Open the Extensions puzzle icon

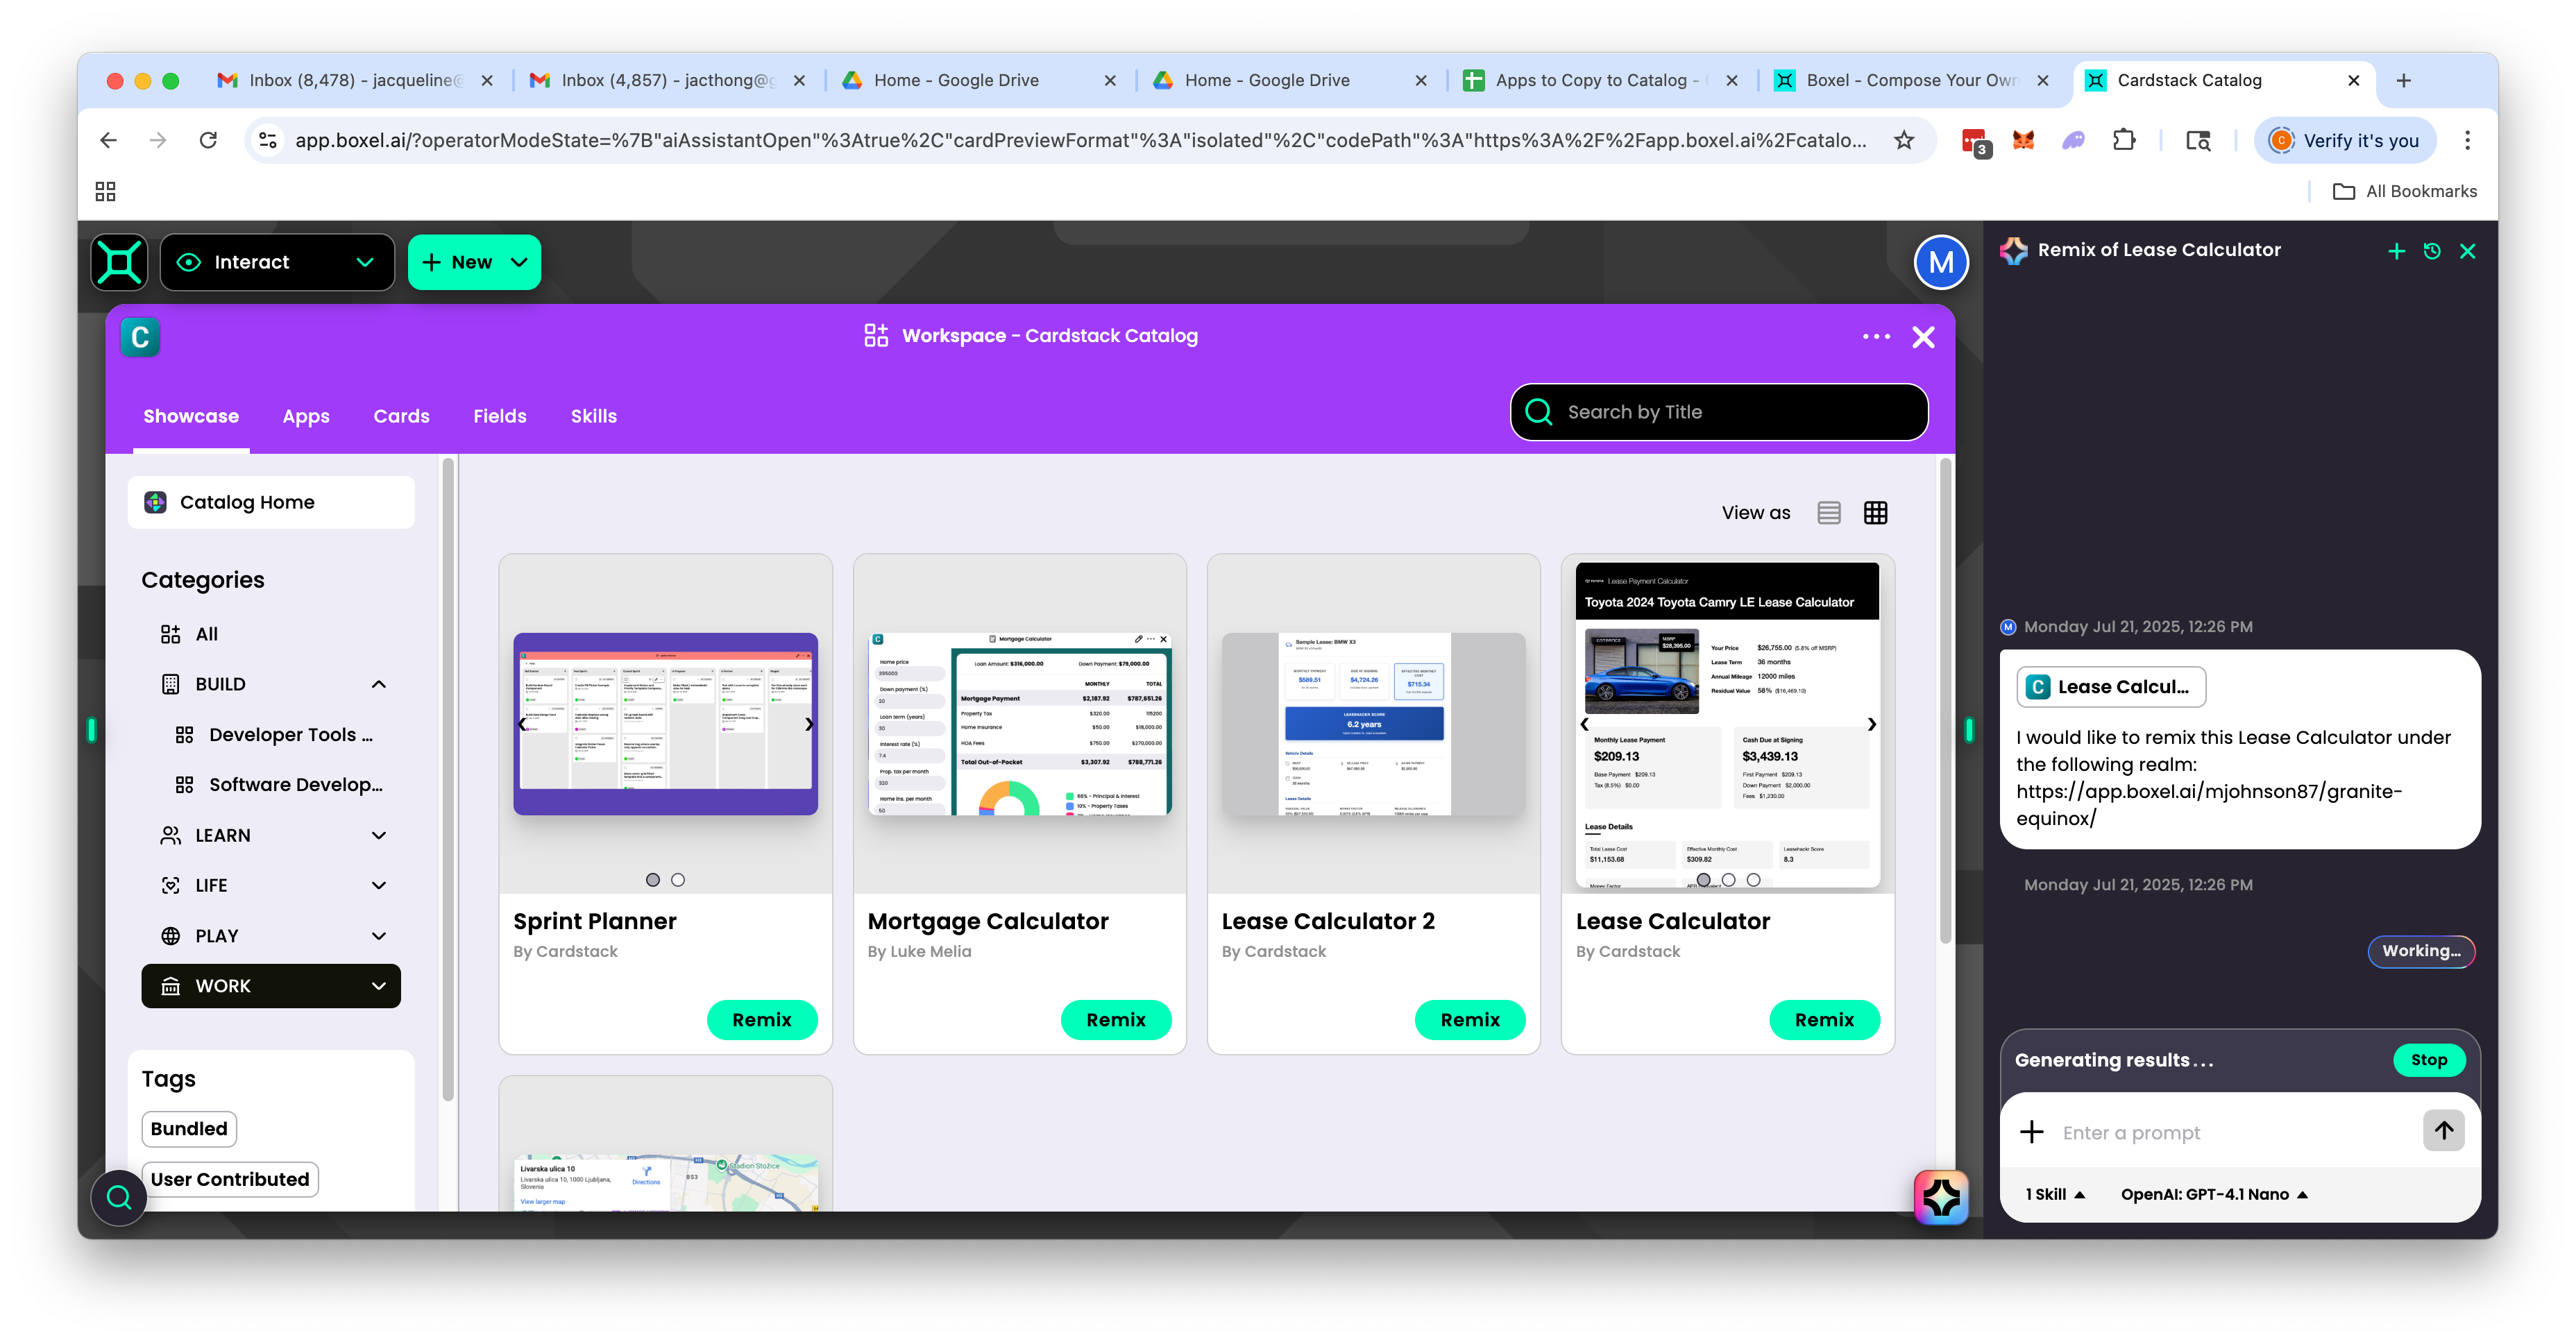(2123, 141)
